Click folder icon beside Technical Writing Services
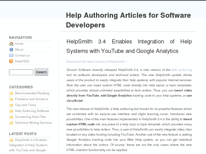The image size is (206, 154). [11, 123]
